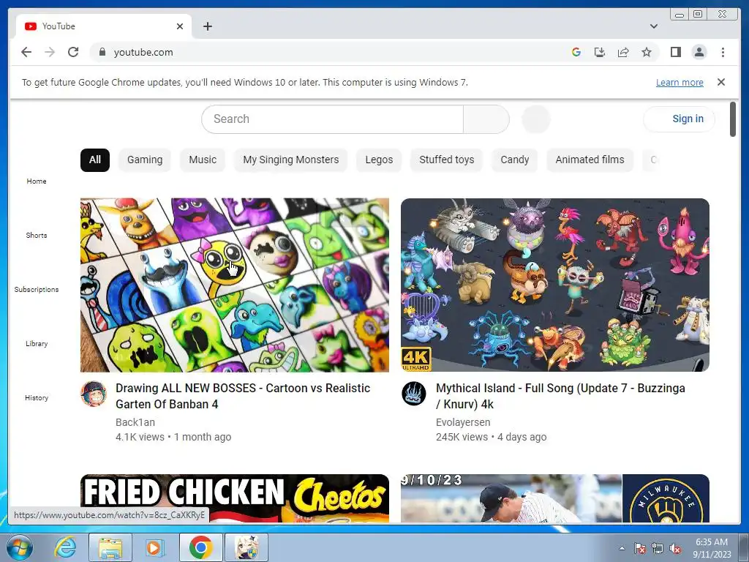Select the Music filter chip
Image resolution: width=749 pixels, height=562 pixels.
[x=203, y=160]
